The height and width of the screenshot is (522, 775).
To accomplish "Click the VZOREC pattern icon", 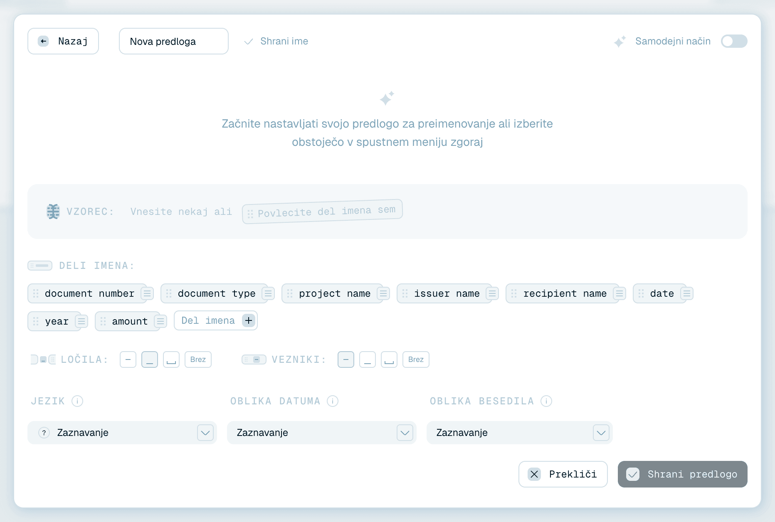I will [53, 212].
